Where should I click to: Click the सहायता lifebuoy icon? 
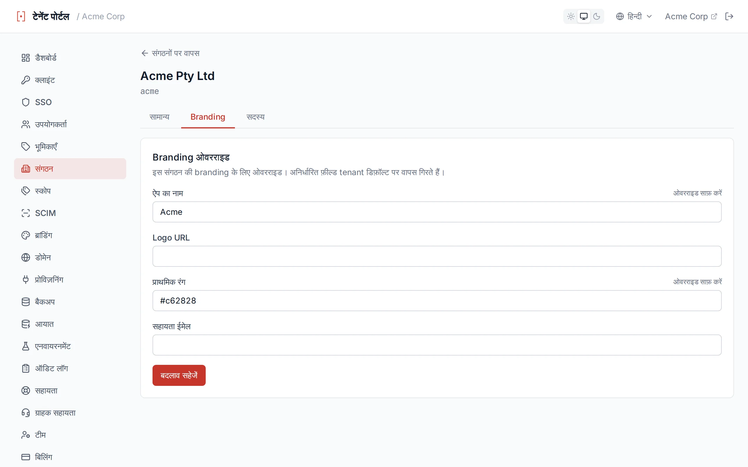pos(26,391)
